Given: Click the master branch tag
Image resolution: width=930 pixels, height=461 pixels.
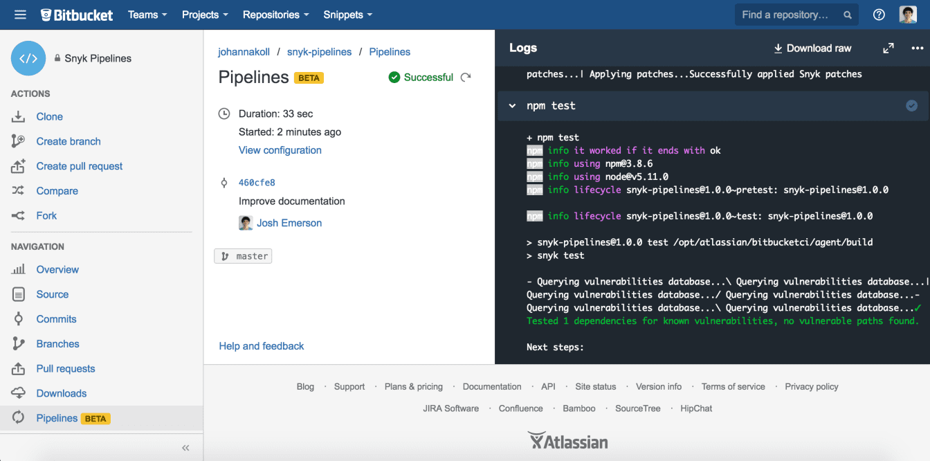Looking at the screenshot, I should (x=244, y=256).
